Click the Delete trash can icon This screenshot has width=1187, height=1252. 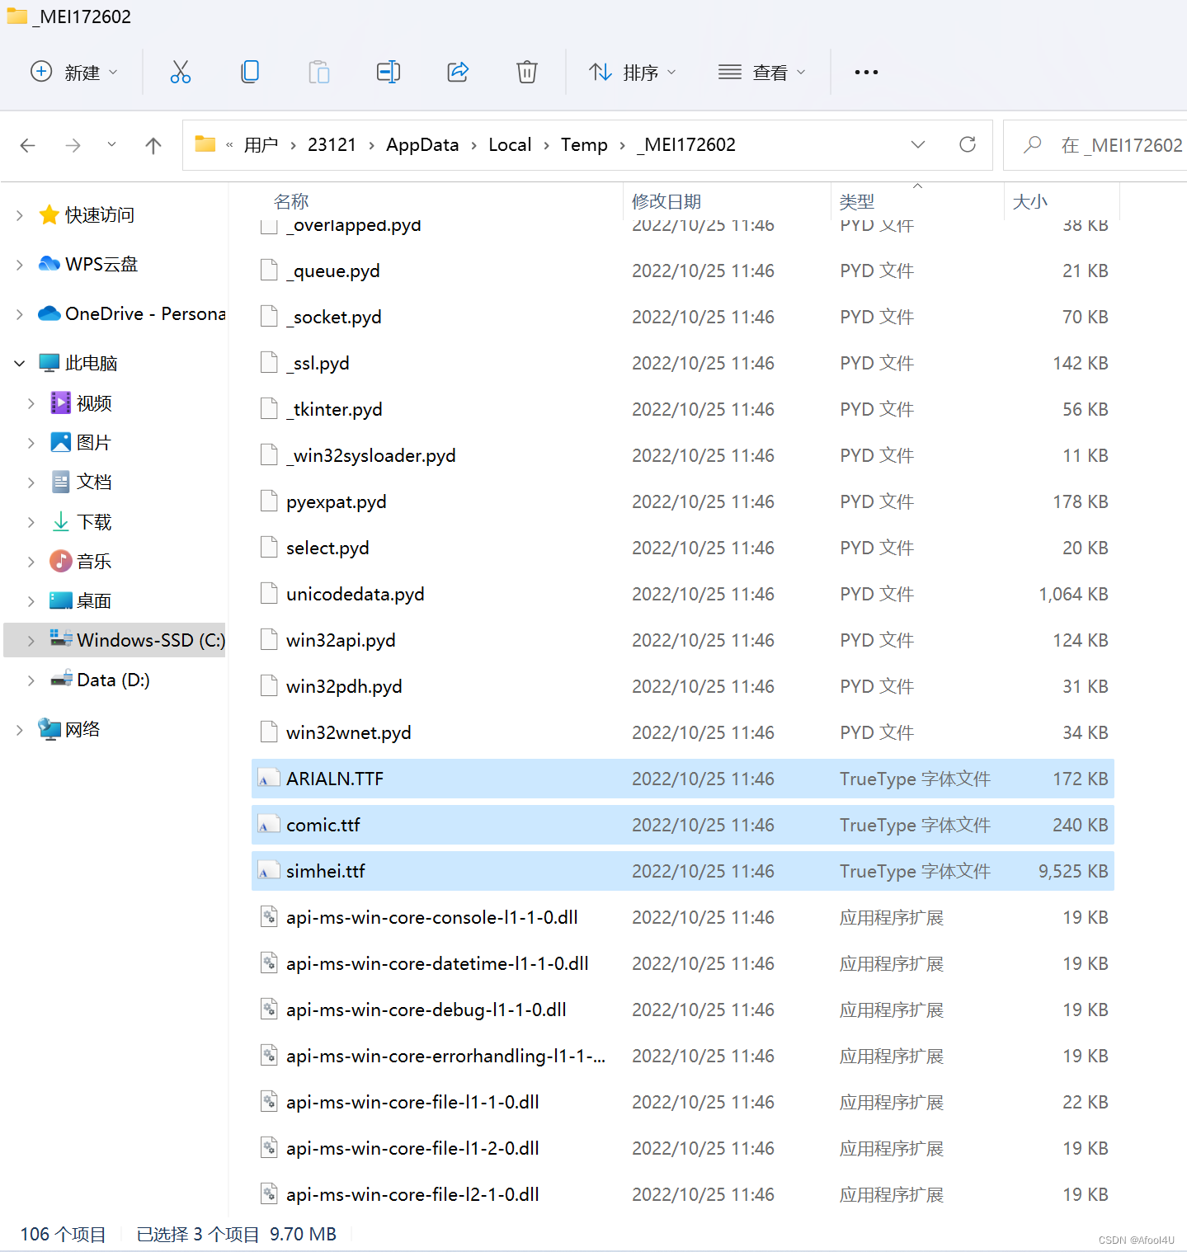[526, 73]
